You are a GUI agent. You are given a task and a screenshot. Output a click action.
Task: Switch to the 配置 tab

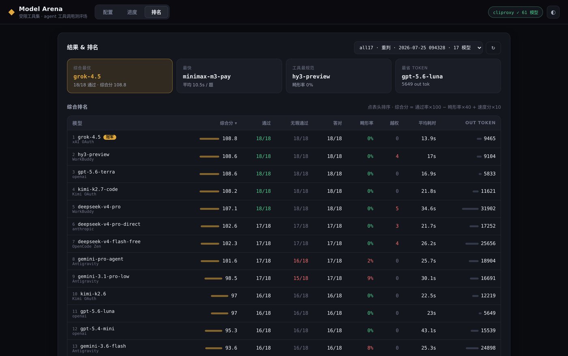pos(108,12)
